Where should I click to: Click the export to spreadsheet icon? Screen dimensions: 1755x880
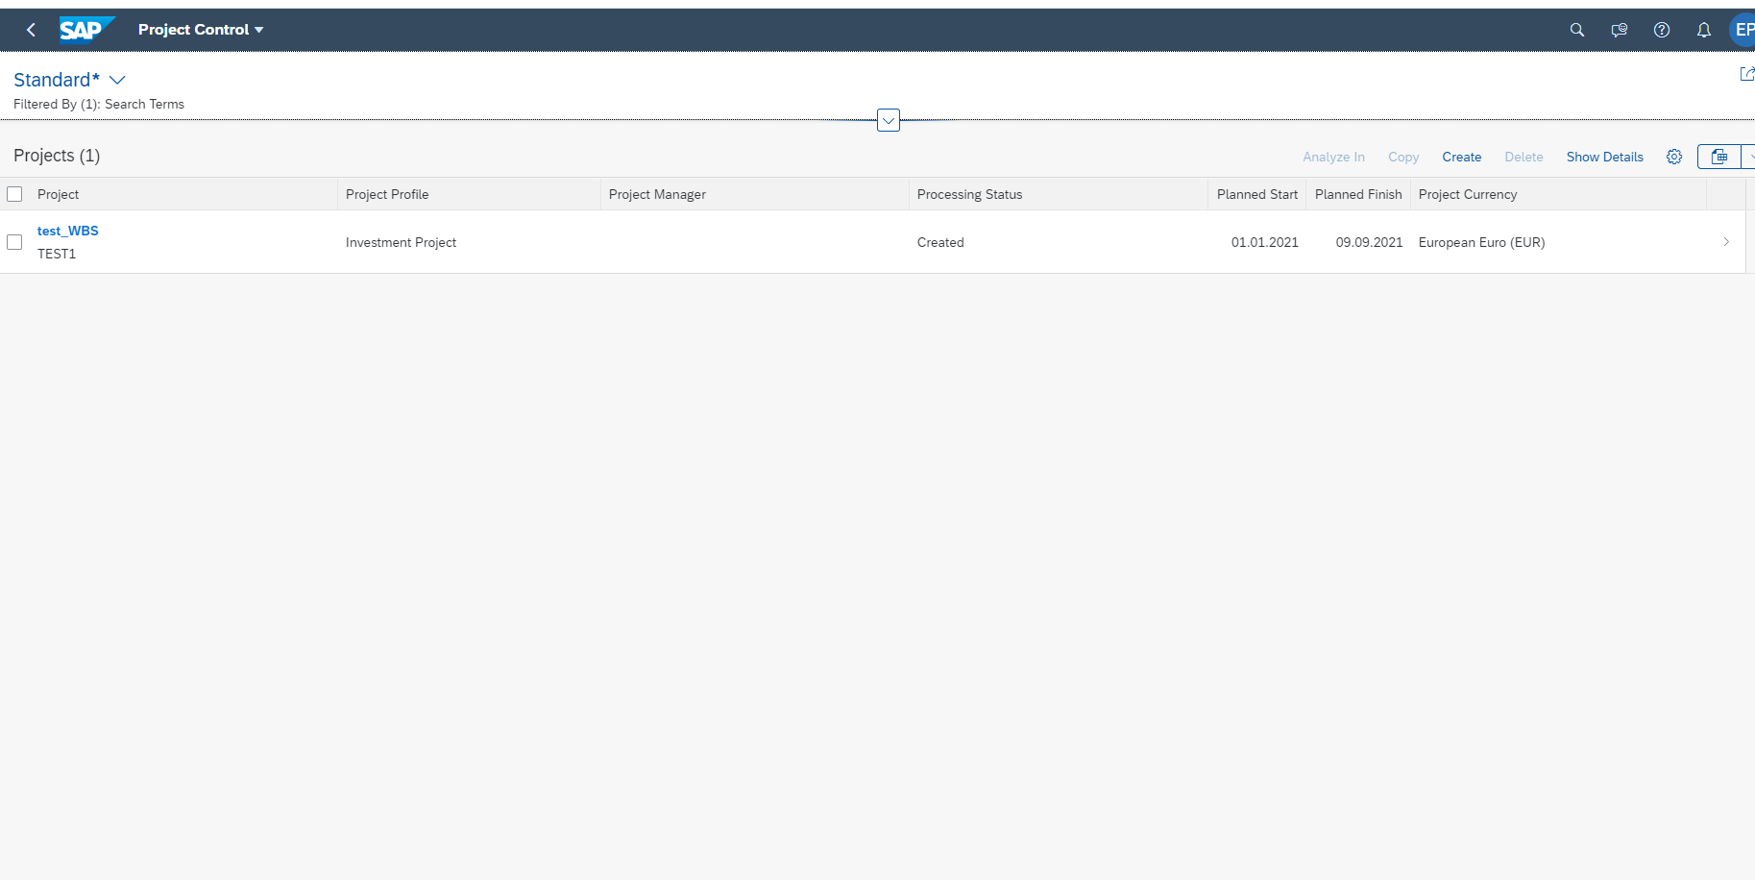pos(1719,157)
